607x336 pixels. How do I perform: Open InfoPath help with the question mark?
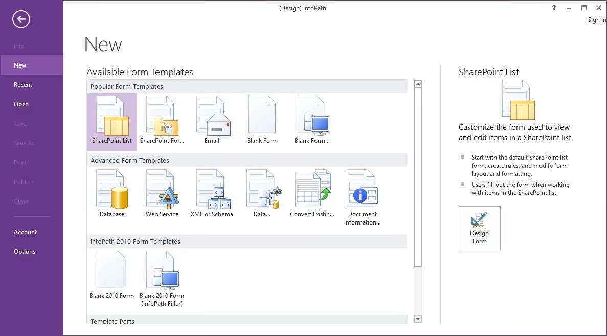coord(553,8)
